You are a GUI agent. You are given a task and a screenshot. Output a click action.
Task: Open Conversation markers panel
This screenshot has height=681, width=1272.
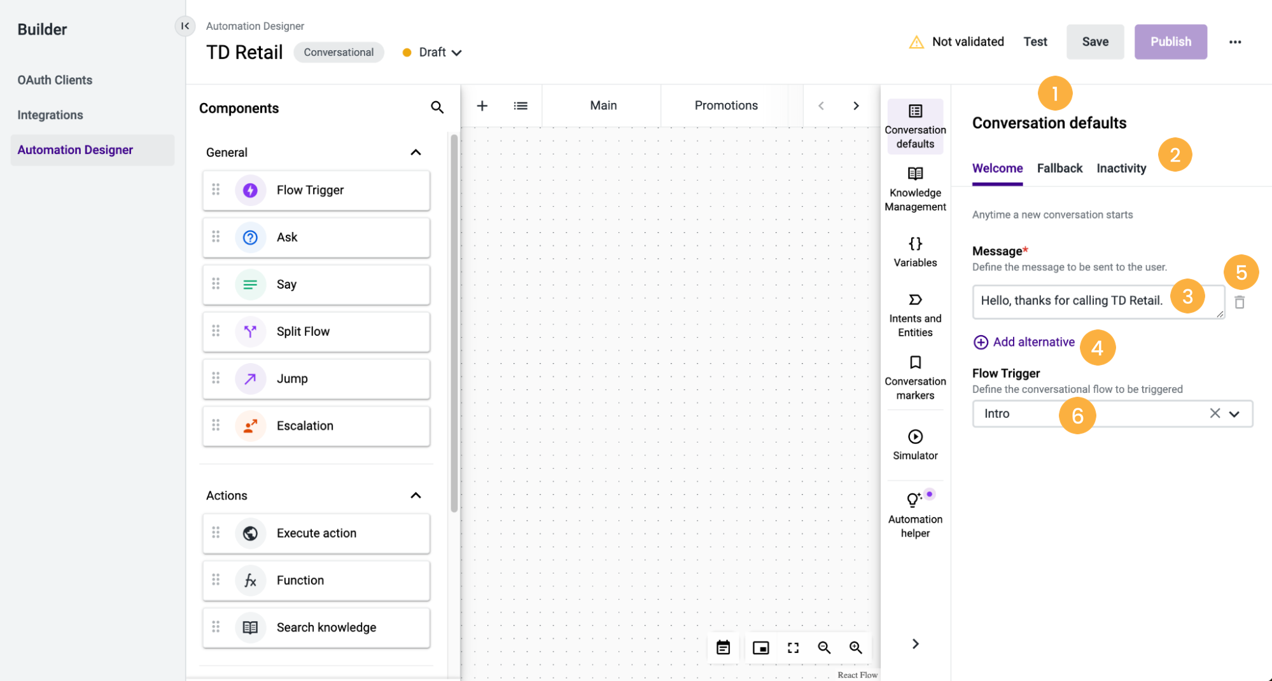coord(915,378)
